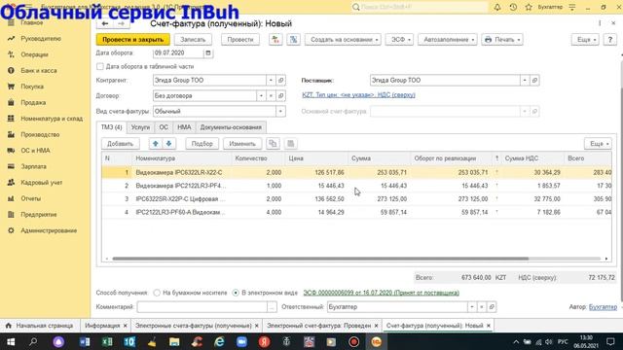The height and width of the screenshot is (350, 623).
Task: Select В электронном виде radio option
Action: click(236, 293)
